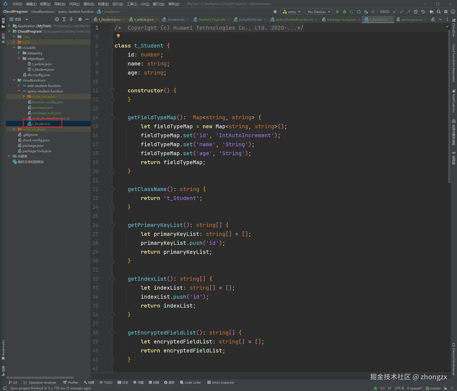457x391 pixels.
Task: Show Git history clock icon
Action: [x=415, y=12]
